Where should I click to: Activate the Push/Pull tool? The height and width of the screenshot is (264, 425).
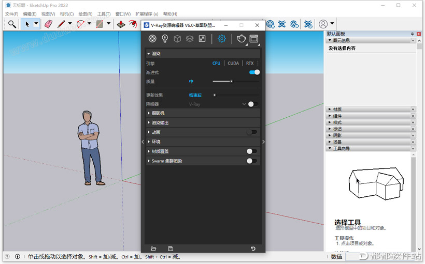pos(121,24)
